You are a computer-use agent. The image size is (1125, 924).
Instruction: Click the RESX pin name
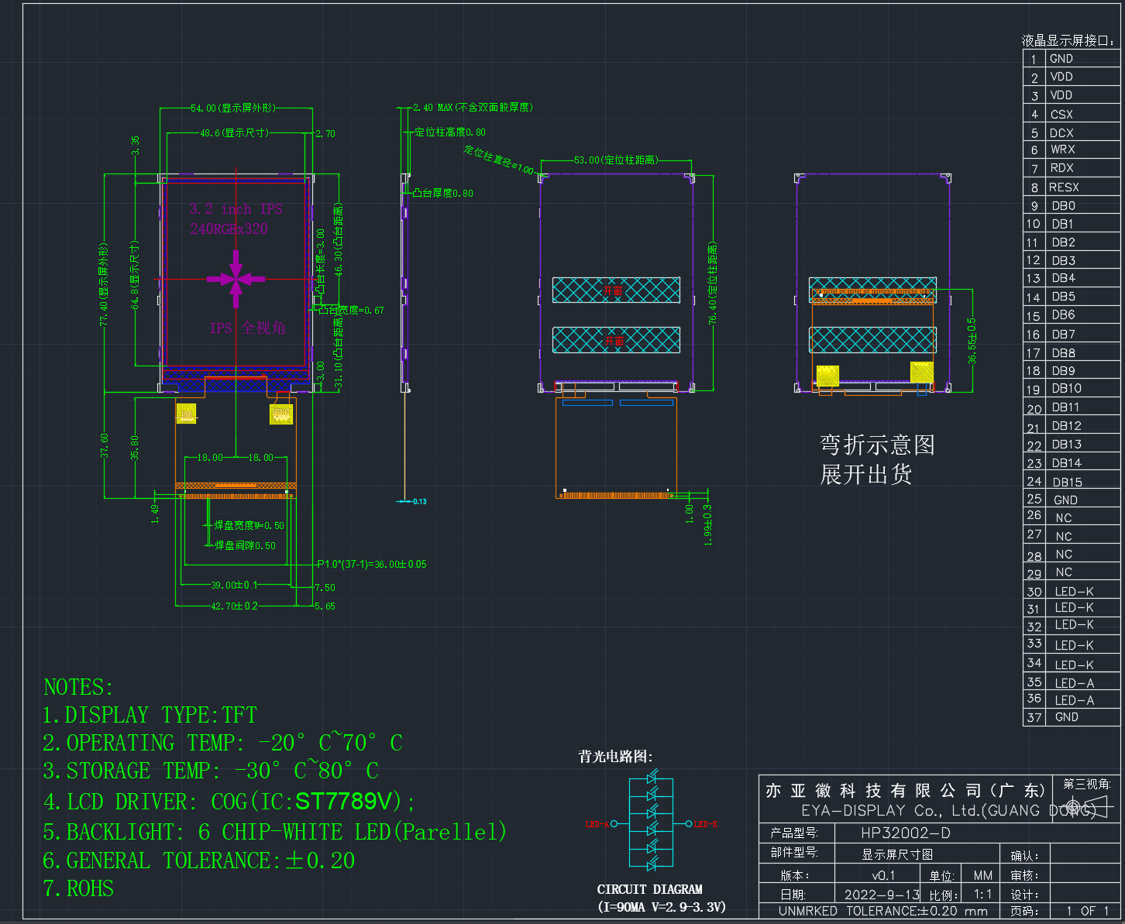pos(1064,187)
